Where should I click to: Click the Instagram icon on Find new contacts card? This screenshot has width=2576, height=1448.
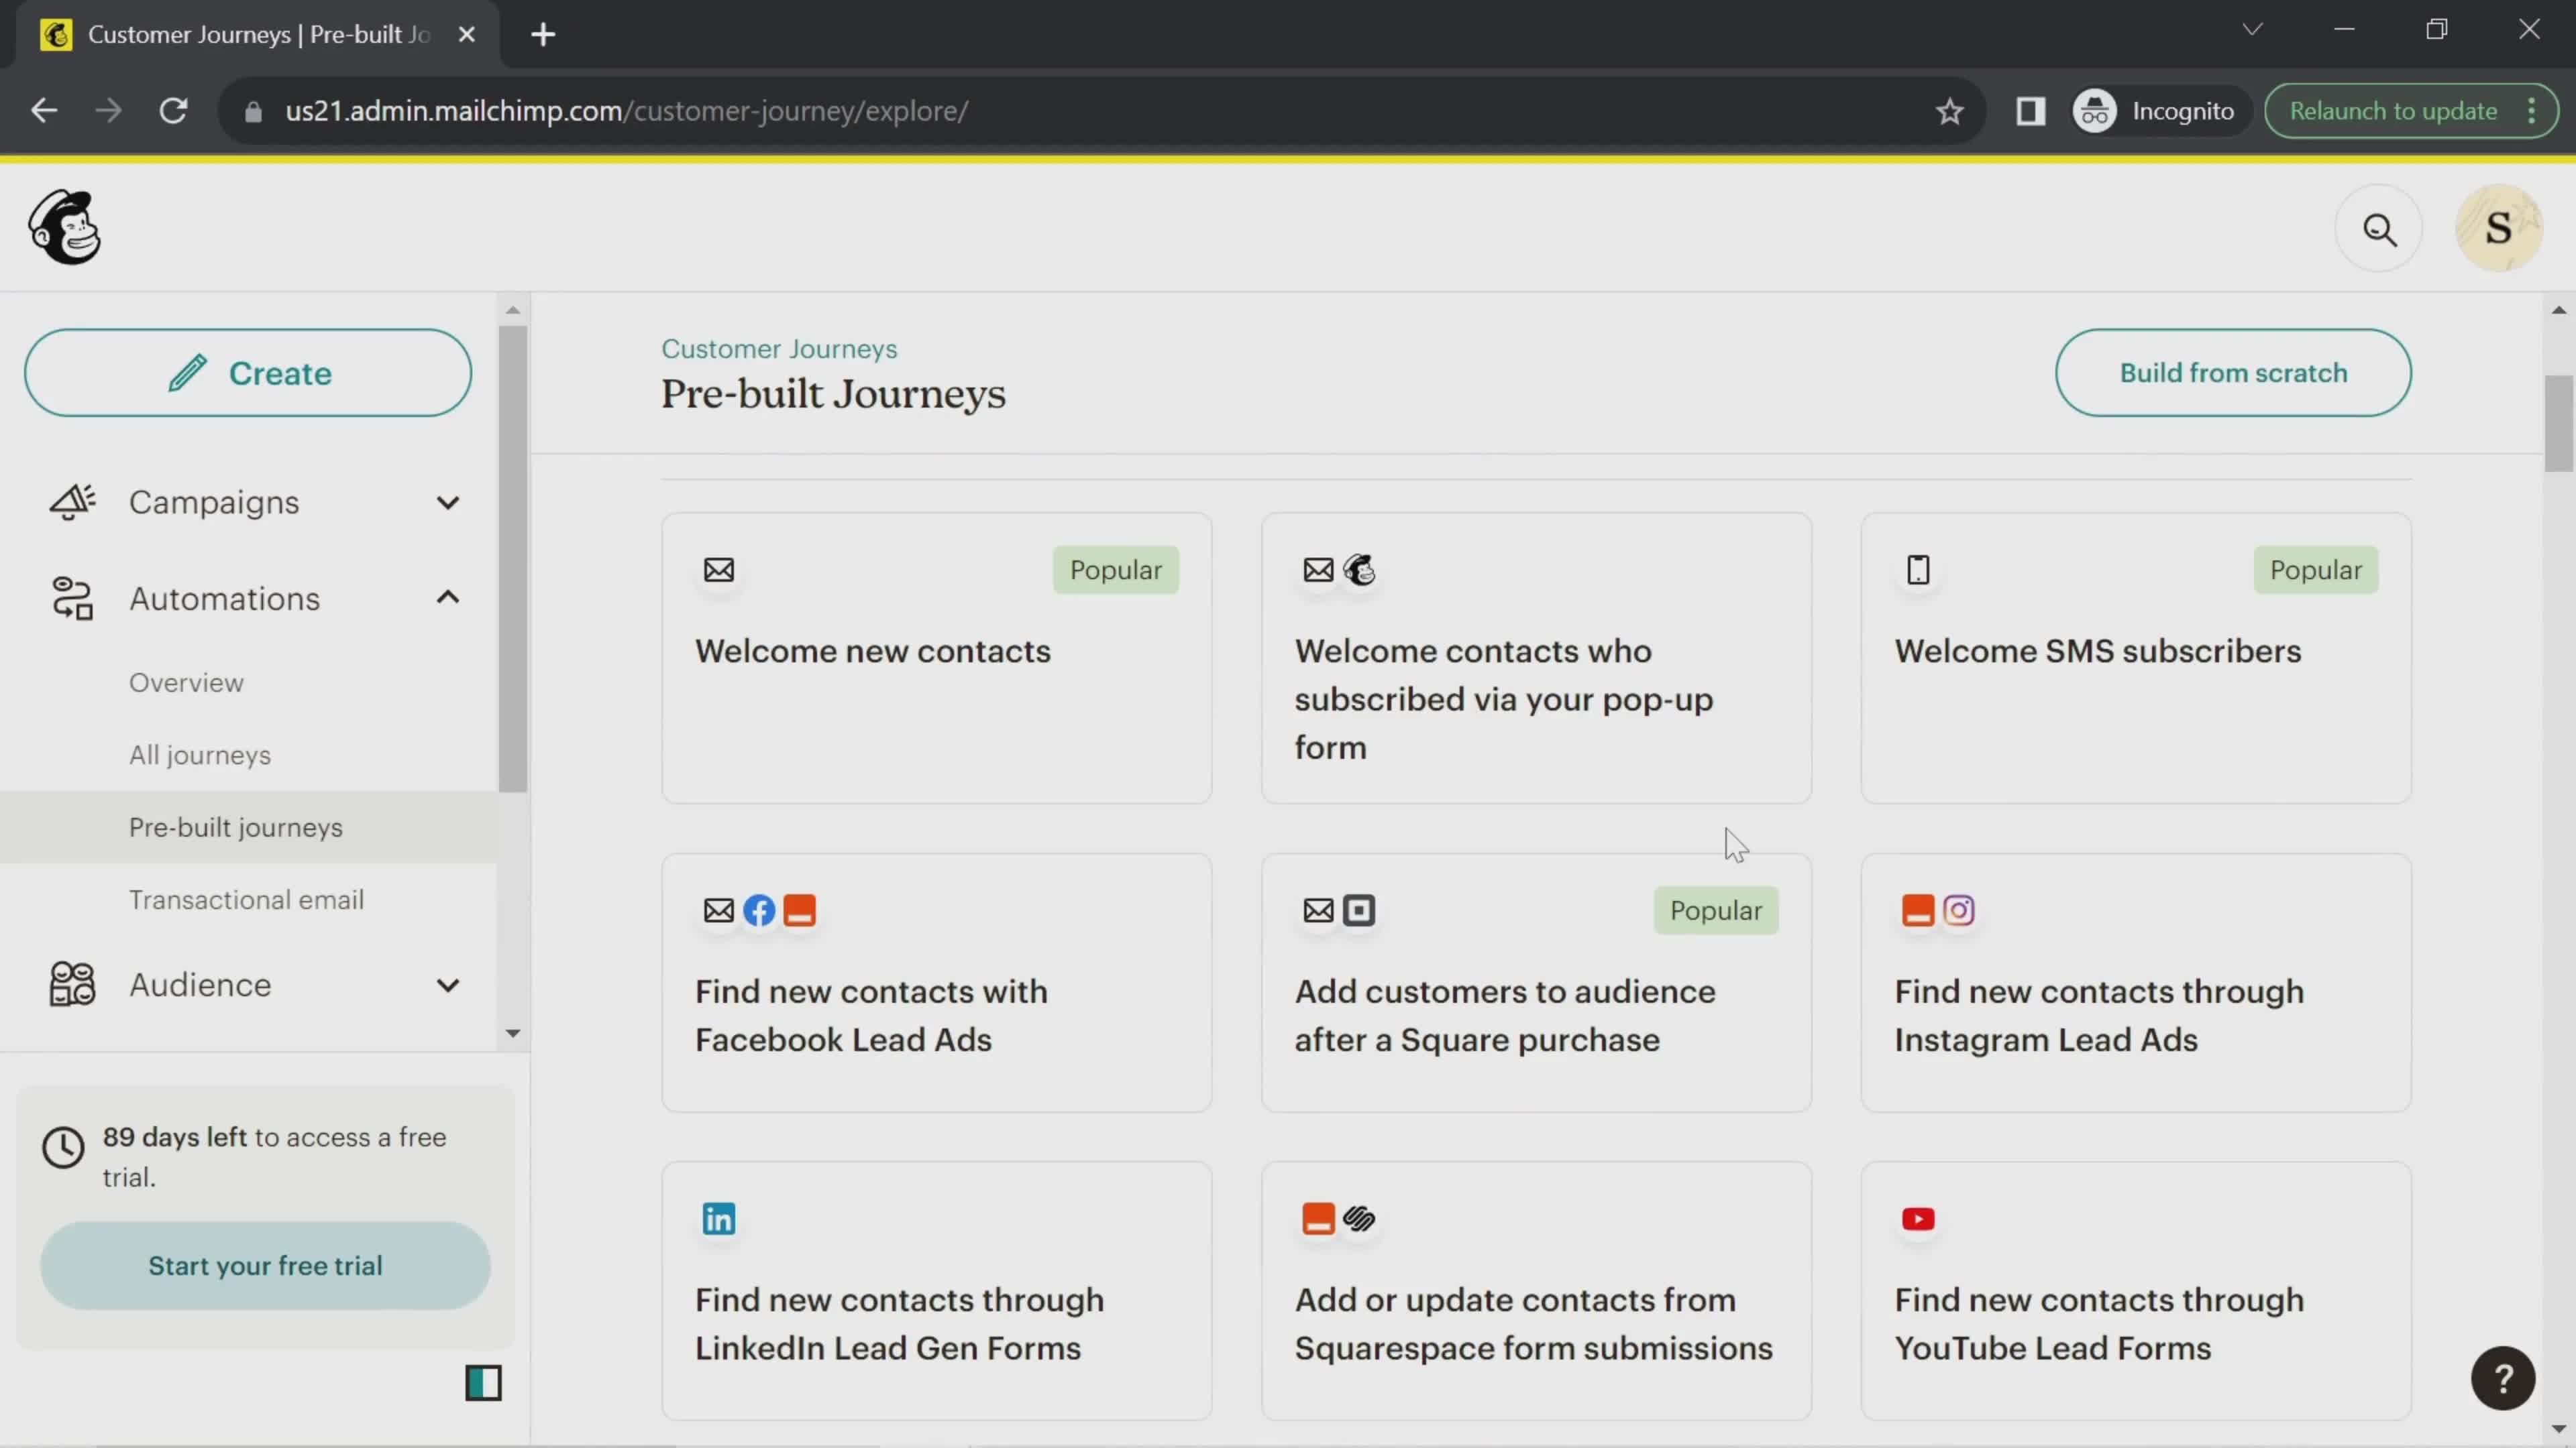(1960, 909)
